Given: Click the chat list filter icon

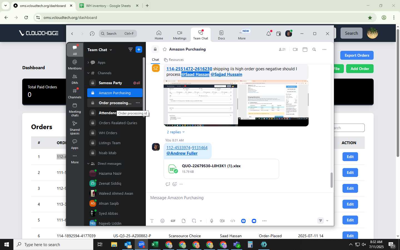Looking at the screenshot, I should (x=130, y=49).
